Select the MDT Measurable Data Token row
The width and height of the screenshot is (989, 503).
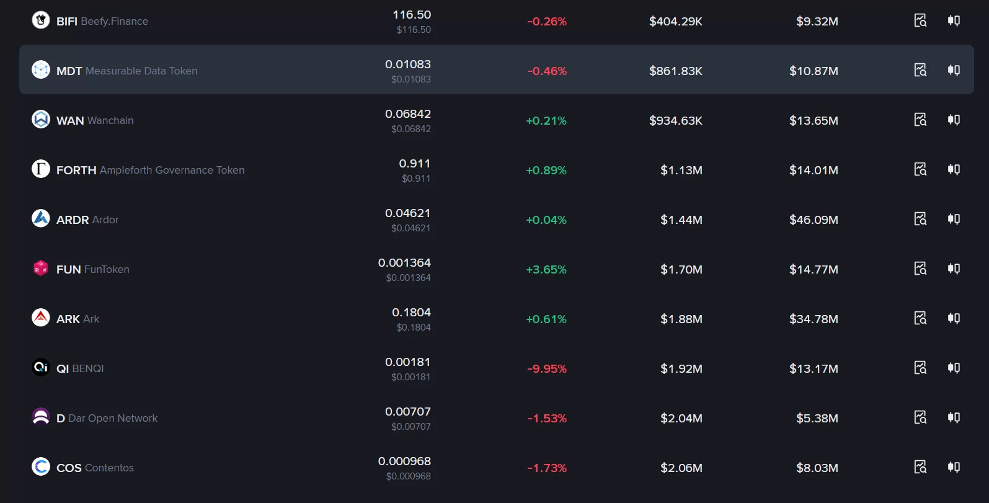click(496, 69)
